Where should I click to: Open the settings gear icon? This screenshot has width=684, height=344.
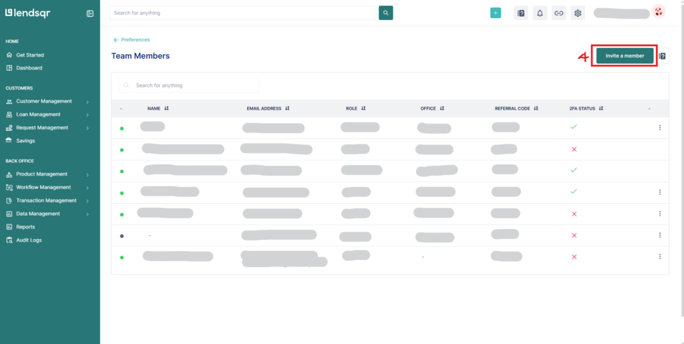tap(578, 13)
